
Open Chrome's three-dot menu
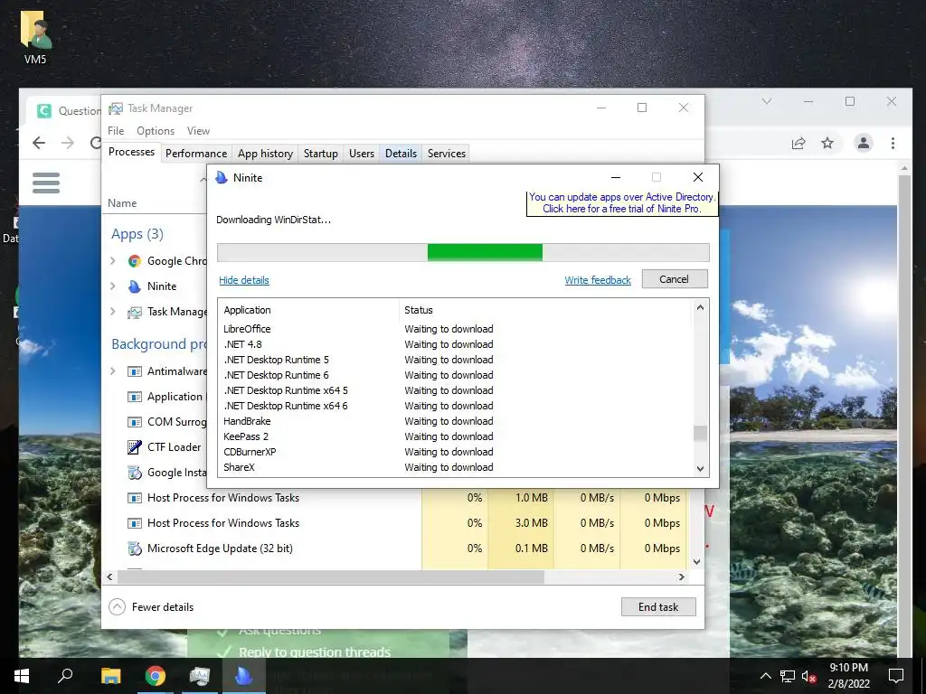[x=893, y=143]
